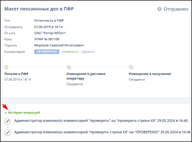Click the ПРОВЕРЕНО! comment badge
This screenshot has height=142, width=192.
47,52
